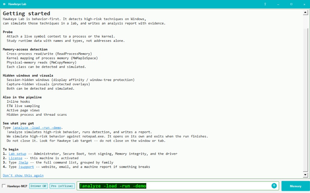Click the 'Hawkeye Lab' title bar text
310x193 pixels.
17,4
